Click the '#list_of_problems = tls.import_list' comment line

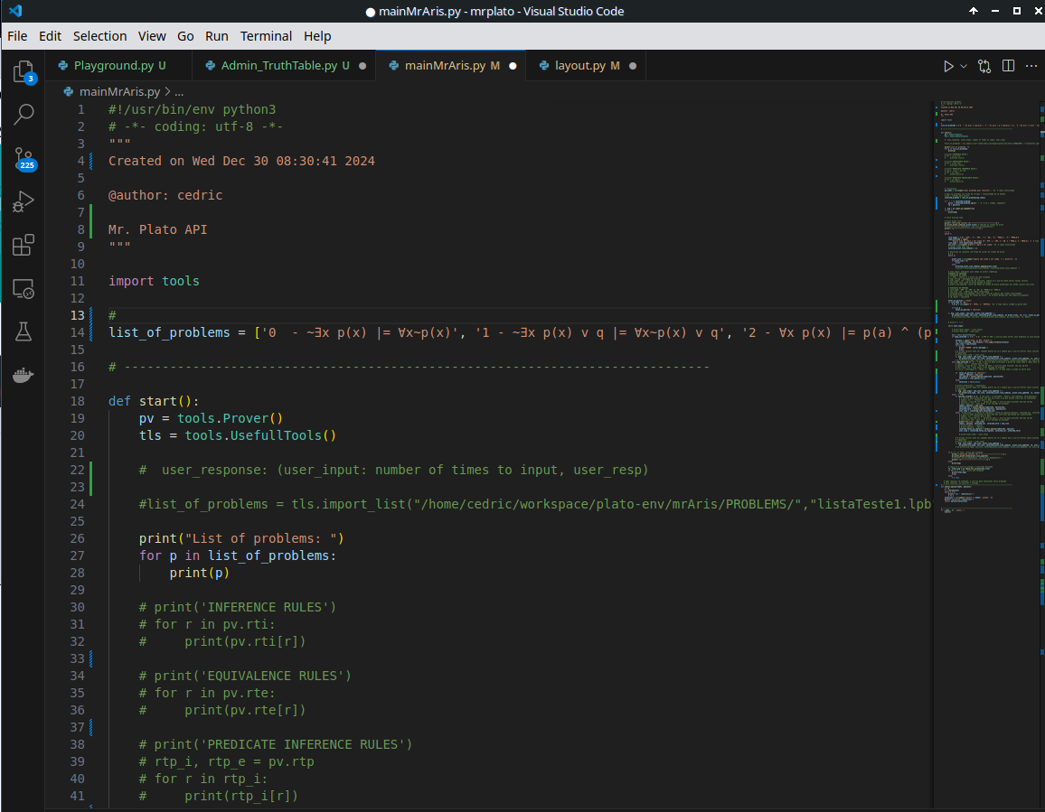(534, 504)
